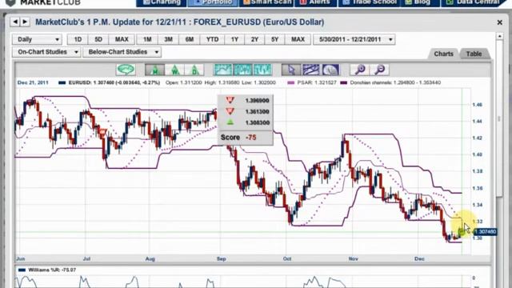Set range to 2Y
The width and height of the screenshot is (512, 288).
tap(254, 39)
